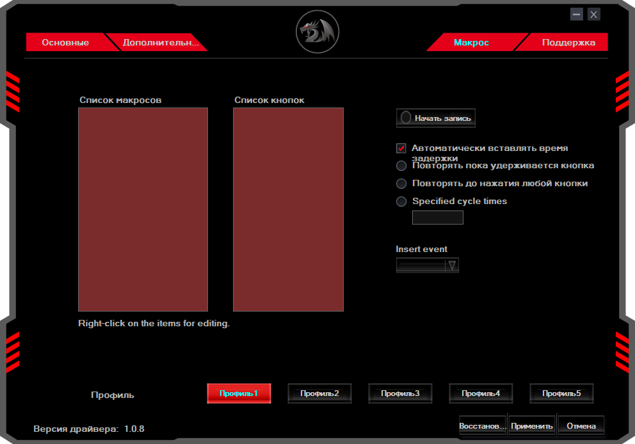Switch to Профиль2
This screenshot has height=444, width=635.
pos(319,393)
